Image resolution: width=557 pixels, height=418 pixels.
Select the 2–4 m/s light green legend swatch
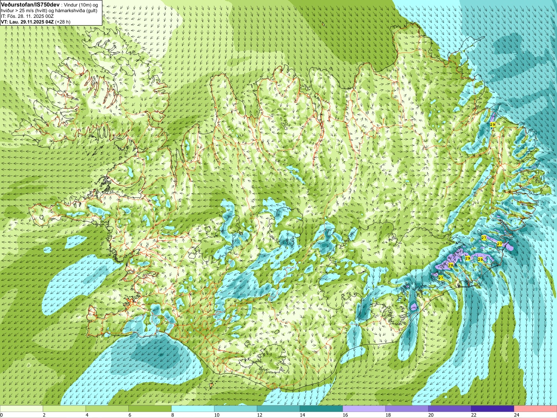[x=64, y=409]
